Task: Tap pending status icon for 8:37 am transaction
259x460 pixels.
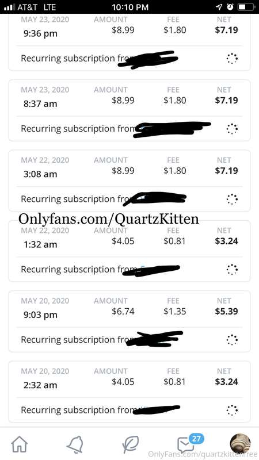Action: tap(232, 129)
